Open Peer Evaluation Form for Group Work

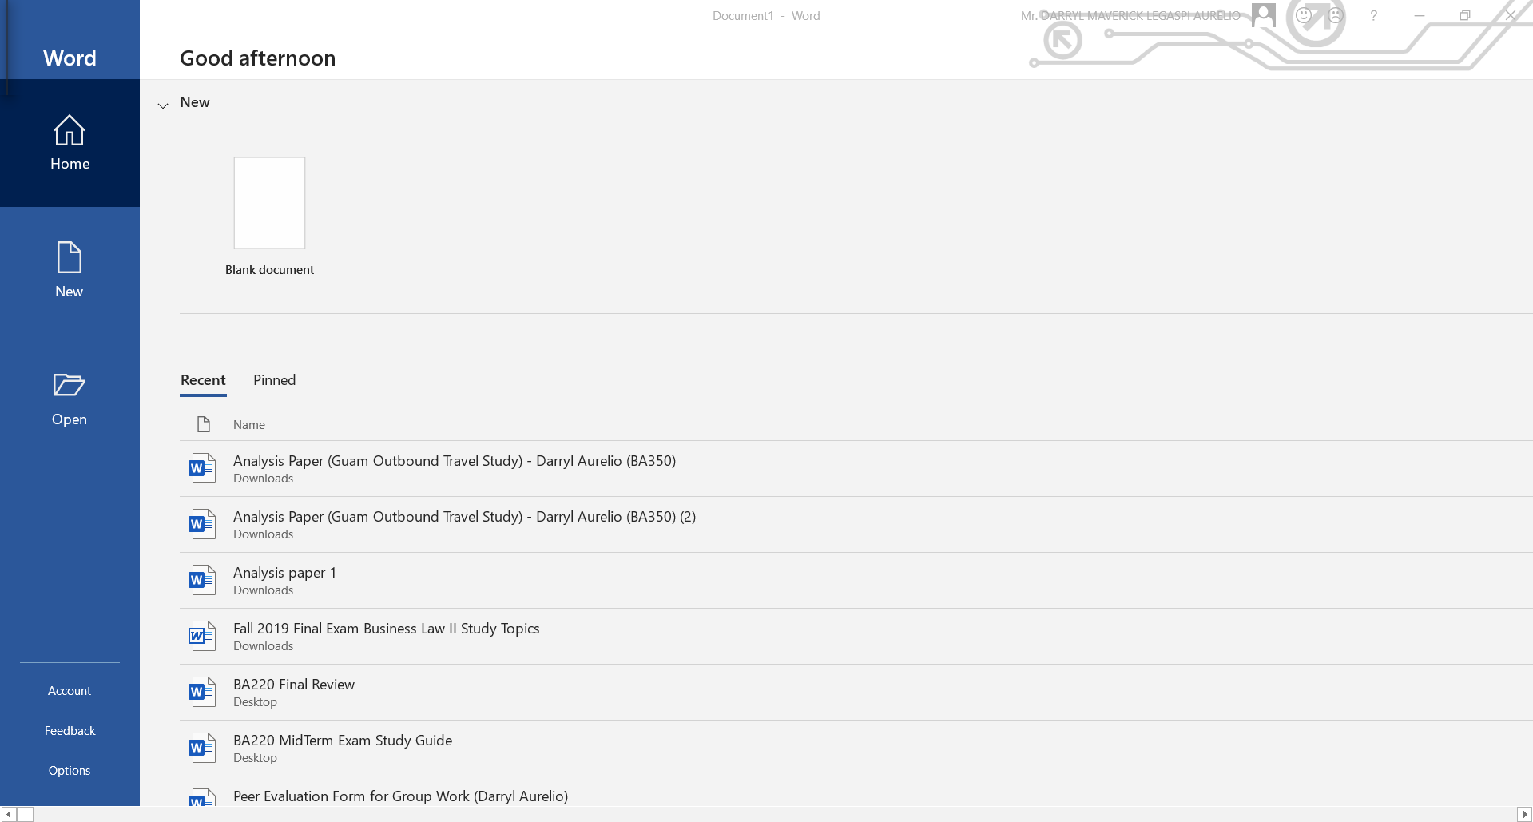pyautogui.click(x=856, y=792)
